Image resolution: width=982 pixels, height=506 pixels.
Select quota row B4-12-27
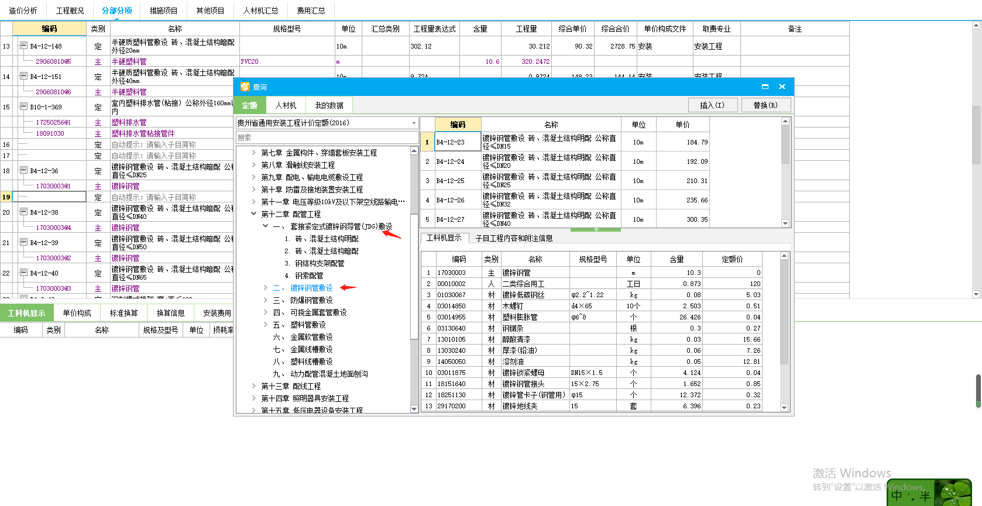click(x=565, y=219)
